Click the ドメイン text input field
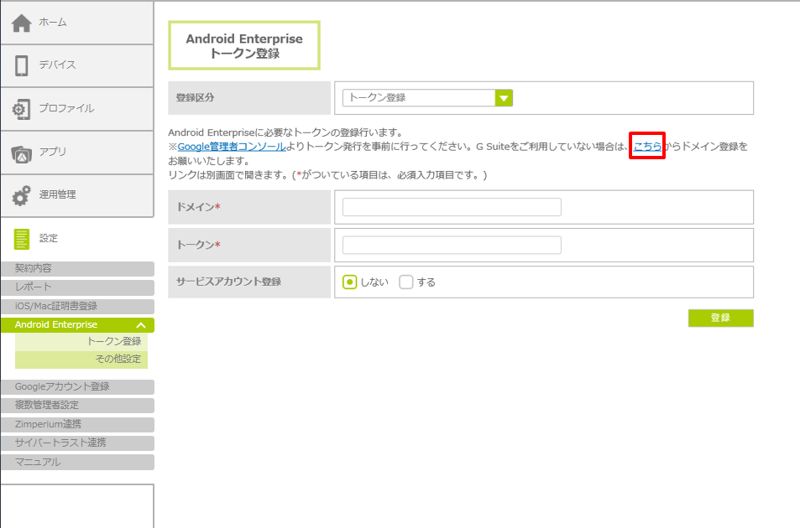Viewport: 800px width, 528px height. coord(452,207)
